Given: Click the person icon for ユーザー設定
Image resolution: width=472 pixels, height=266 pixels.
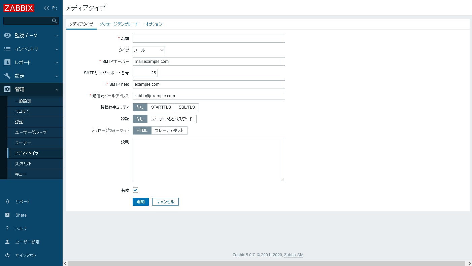Looking at the screenshot, I should (x=7, y=242).
